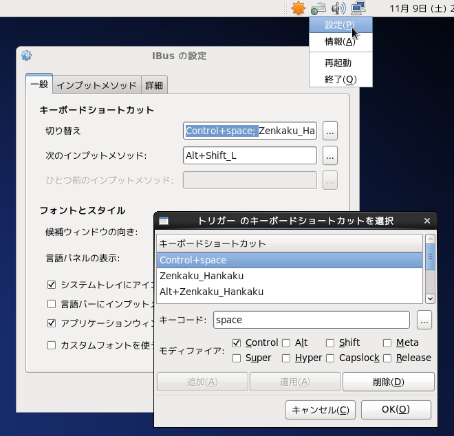Toggle the 言語バーにインプット checkbox
454x436 pixels.
click(x=52, y=304)
